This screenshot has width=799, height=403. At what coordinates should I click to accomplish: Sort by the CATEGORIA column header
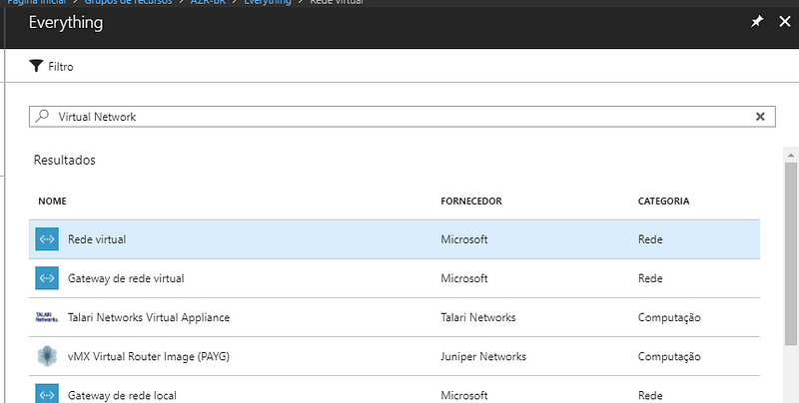[x=663, y=201]
